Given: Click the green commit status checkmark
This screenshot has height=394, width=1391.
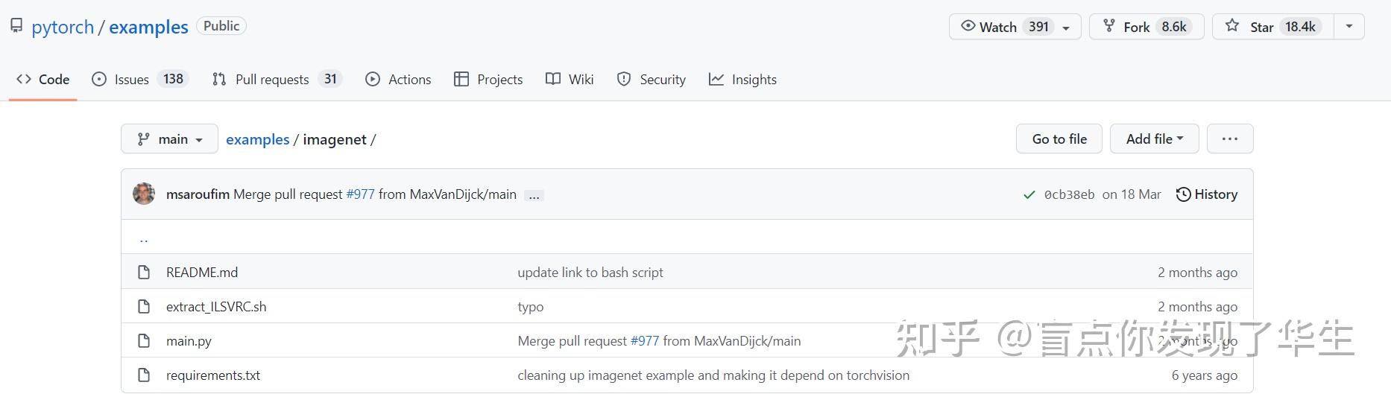Looking at the screenshot, I should [x=1029, y=195].
